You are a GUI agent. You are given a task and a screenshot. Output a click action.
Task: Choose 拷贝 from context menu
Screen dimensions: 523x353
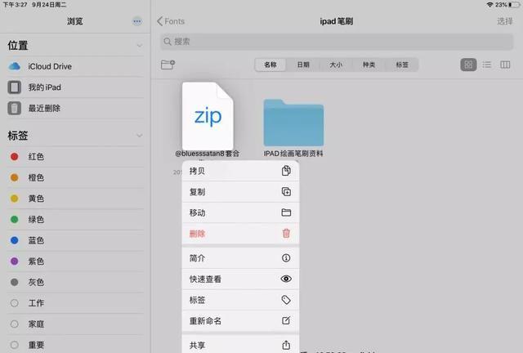pyautogui.click(x=240, y=171)
